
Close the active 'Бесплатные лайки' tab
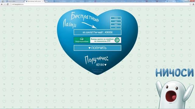[x=43, y=1]
